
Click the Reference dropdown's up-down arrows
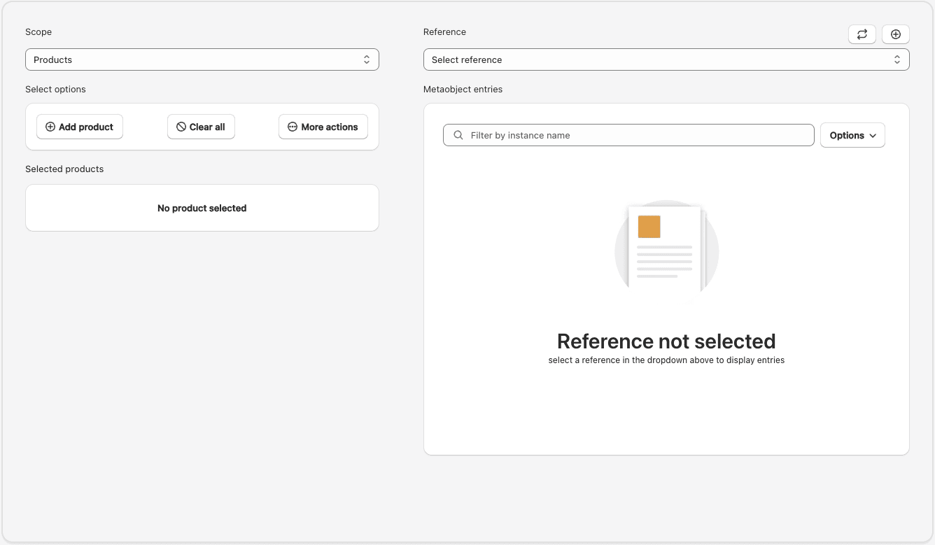pyautogui.click(x=897, y=59)
